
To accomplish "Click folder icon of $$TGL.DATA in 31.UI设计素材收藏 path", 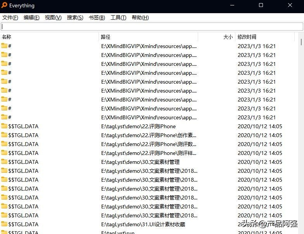I will 4,224.
